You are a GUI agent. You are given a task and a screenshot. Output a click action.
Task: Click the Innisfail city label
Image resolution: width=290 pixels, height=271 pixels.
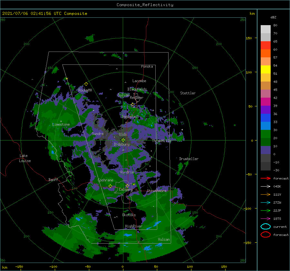[x=130, y=117]
